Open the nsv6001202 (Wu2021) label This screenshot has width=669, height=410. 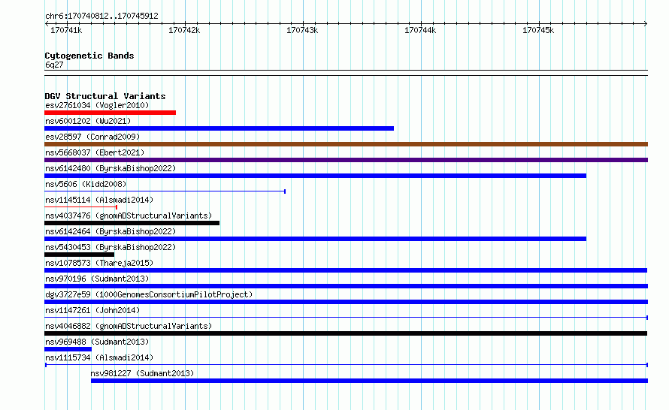tap(88, 121)
